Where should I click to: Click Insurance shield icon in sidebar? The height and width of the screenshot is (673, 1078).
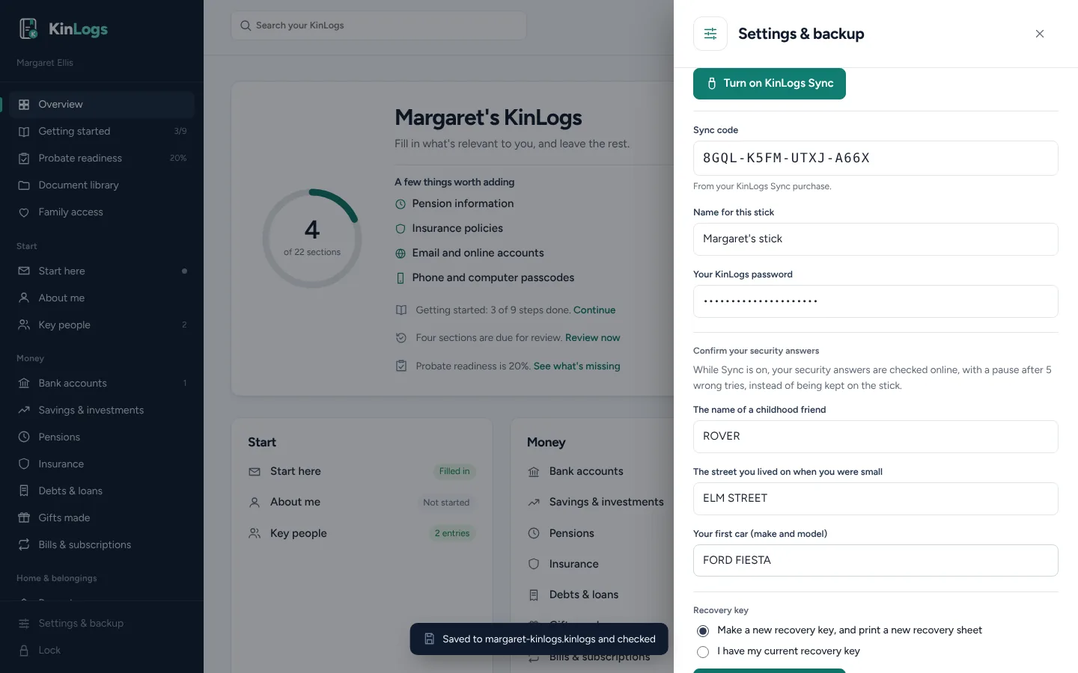coord(24,464)
